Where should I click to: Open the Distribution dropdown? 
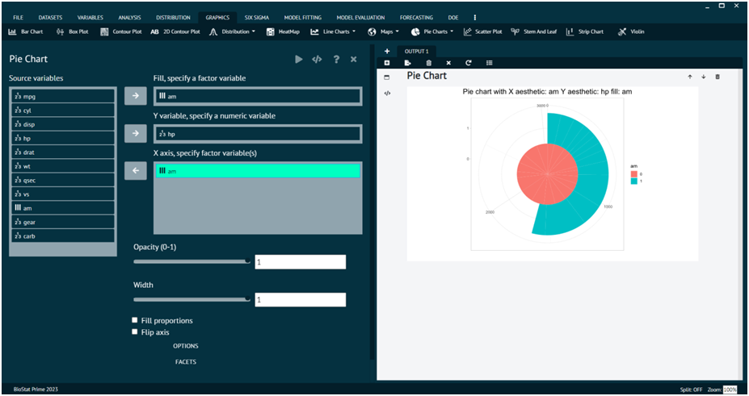pyautogui.click(x=232, y=32)
